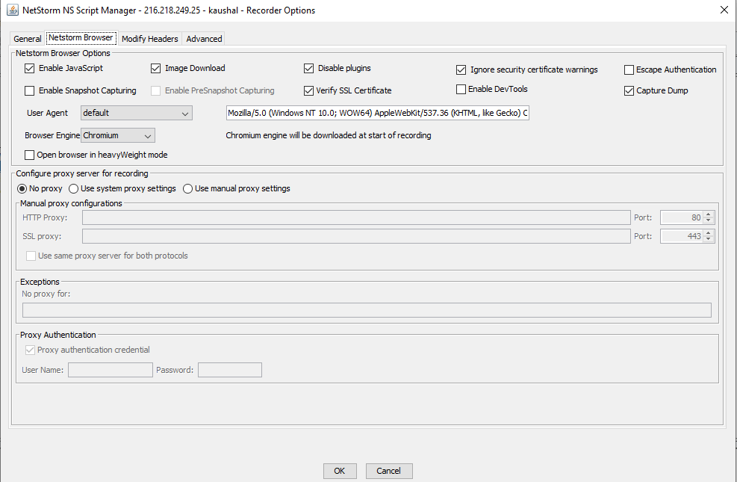
Task: Enable Escape Authentication checkbox
Action: pyautogui.click(x=629, y=69)
